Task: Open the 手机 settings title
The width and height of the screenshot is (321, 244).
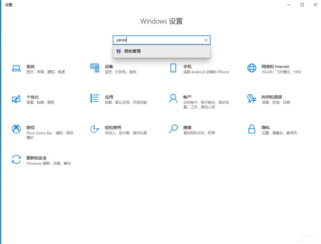Action: click(x=187, y=67)
